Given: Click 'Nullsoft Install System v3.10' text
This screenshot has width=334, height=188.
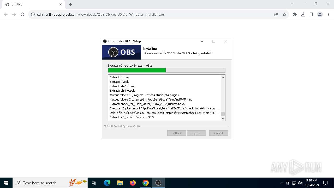Looking at the screenshot, I should pyautogui.click(x=122, y=126).
